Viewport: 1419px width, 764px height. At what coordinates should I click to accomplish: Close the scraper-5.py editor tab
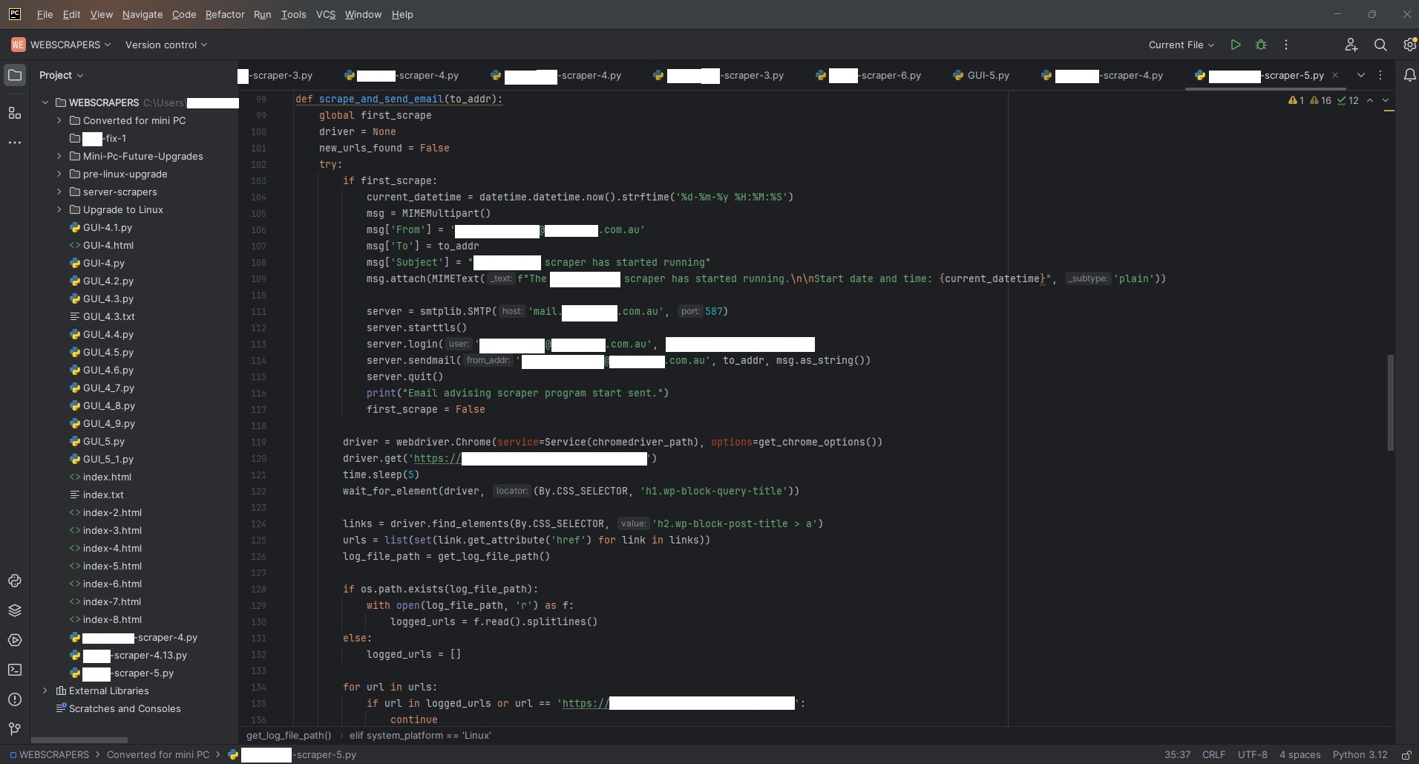point(1335,75)
